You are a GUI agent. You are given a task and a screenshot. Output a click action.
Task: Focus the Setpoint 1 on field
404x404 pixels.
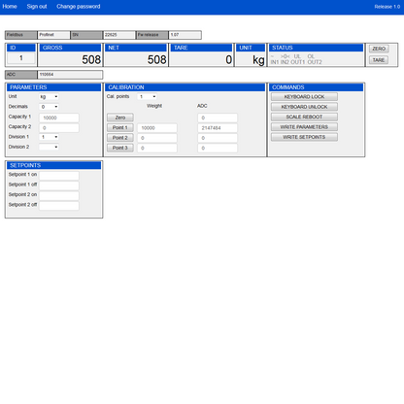59,176
